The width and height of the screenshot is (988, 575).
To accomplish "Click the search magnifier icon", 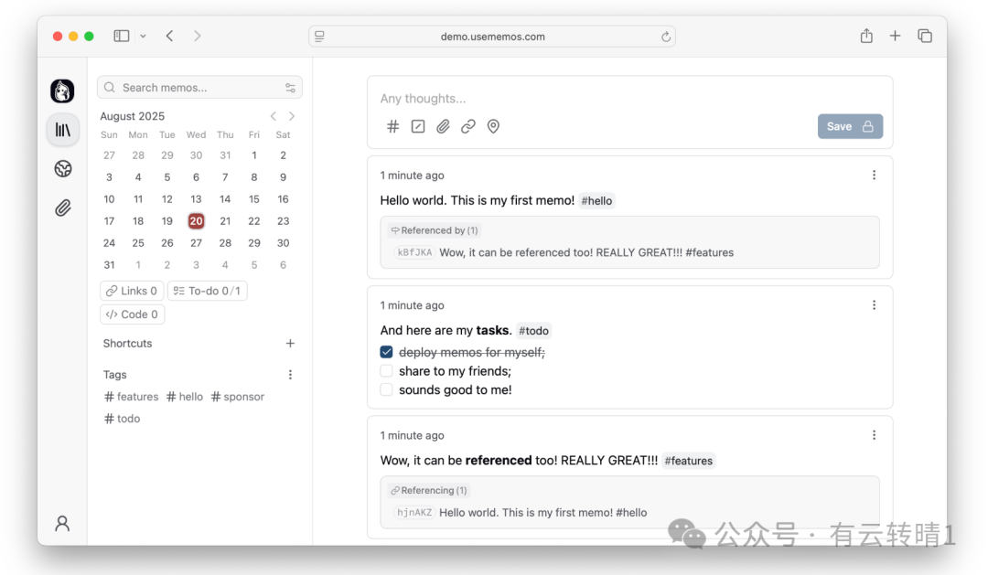I will click(110, 88).
